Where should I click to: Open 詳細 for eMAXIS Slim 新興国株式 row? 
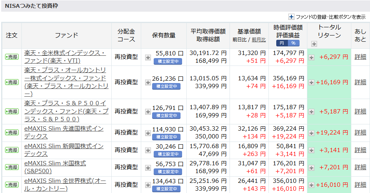[360, 150]
